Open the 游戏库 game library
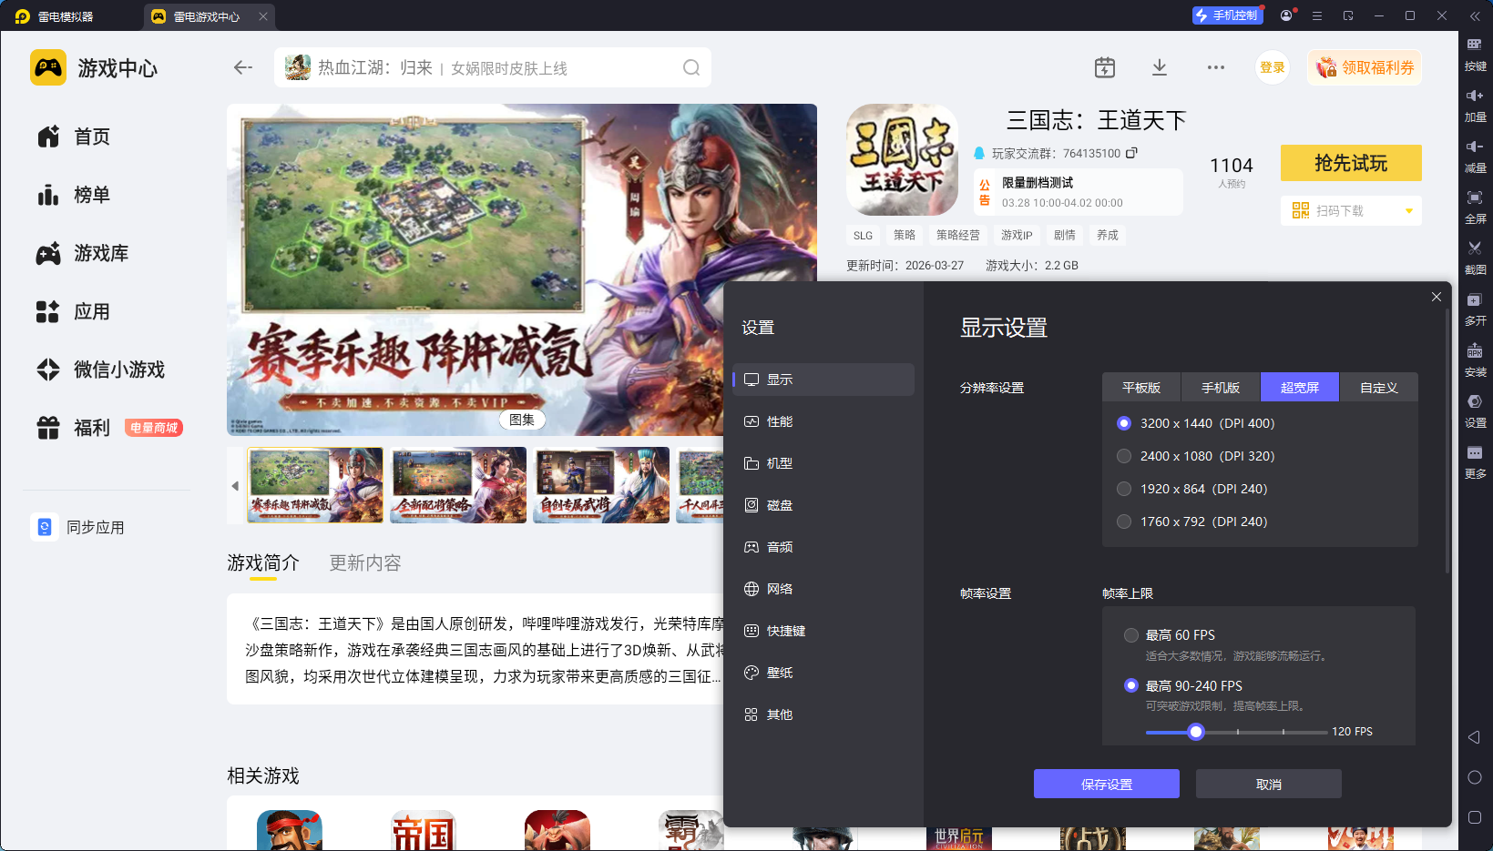 82,253
